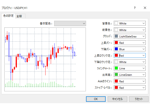This screenshot has width=150, height=108.
Task: Click the red swatch for Askのライン
Action: pyautogui.click(x=116, y=81)
